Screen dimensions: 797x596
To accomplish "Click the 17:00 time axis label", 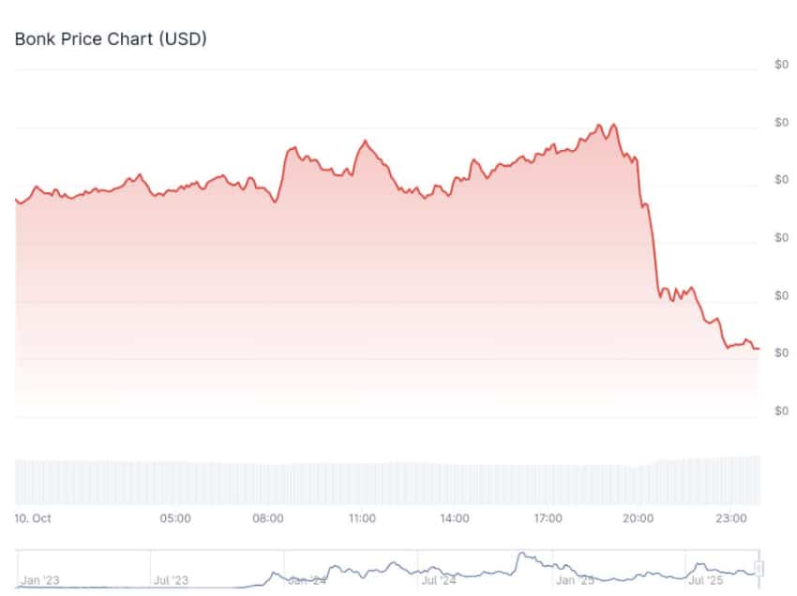I will [548, 517].
